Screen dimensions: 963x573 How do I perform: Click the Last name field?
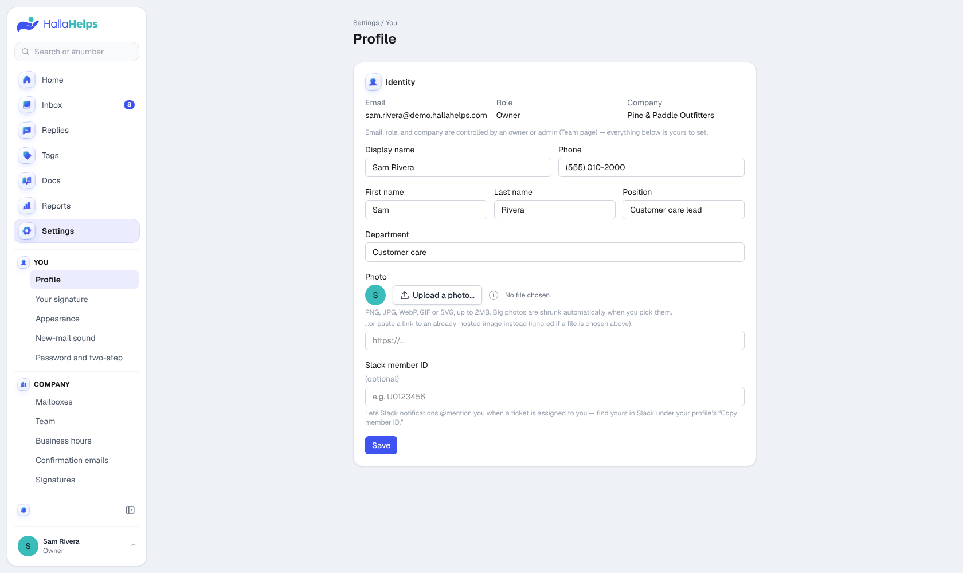point(555,210)
